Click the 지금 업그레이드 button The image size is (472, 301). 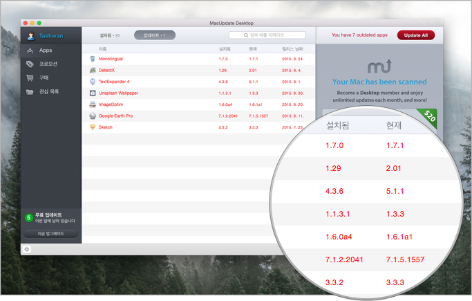50,233
